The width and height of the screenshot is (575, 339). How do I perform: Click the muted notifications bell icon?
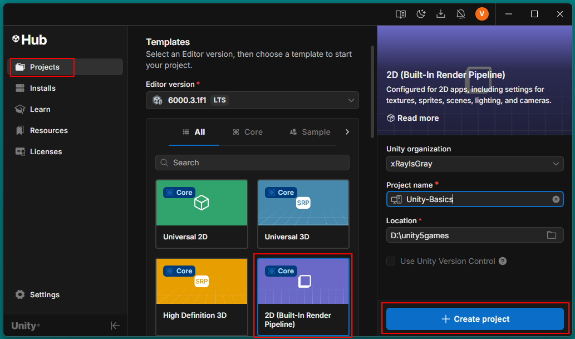pyautogui.click(x=461, y=14)
